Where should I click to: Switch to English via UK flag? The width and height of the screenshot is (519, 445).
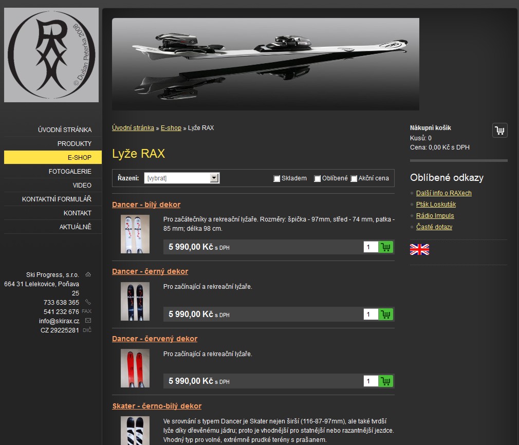coord(419,249)
